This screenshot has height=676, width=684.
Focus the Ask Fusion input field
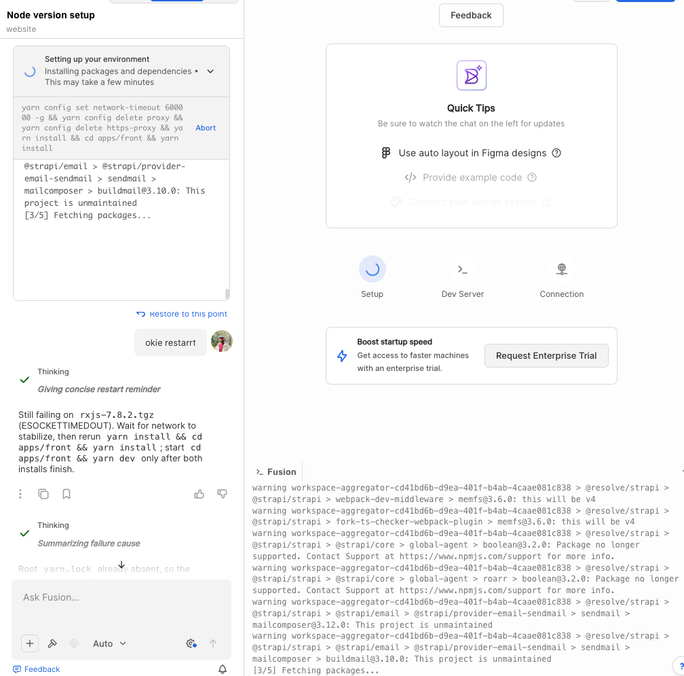(121, 597)
